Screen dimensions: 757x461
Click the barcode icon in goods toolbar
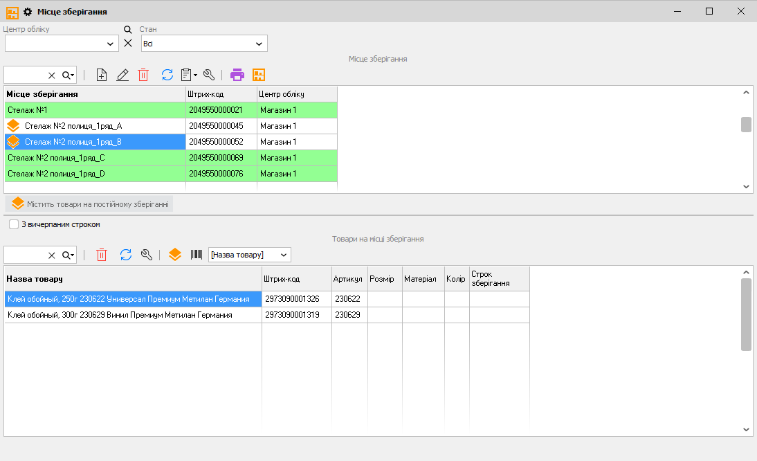click(x=197, y=255)
